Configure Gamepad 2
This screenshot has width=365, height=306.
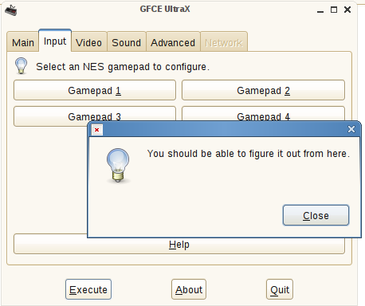(x=263, y=90)
